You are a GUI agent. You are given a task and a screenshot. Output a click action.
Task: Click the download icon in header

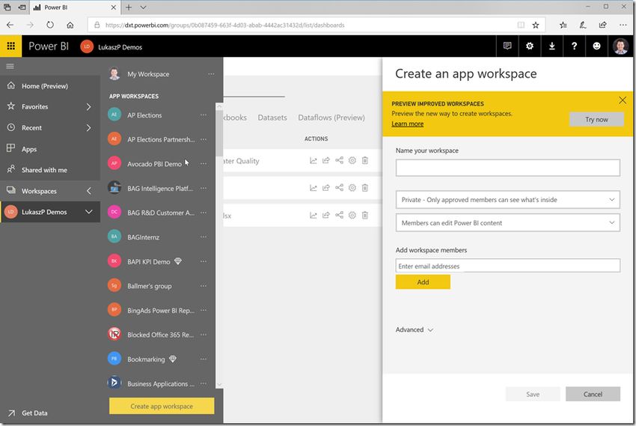click(551, 46)
